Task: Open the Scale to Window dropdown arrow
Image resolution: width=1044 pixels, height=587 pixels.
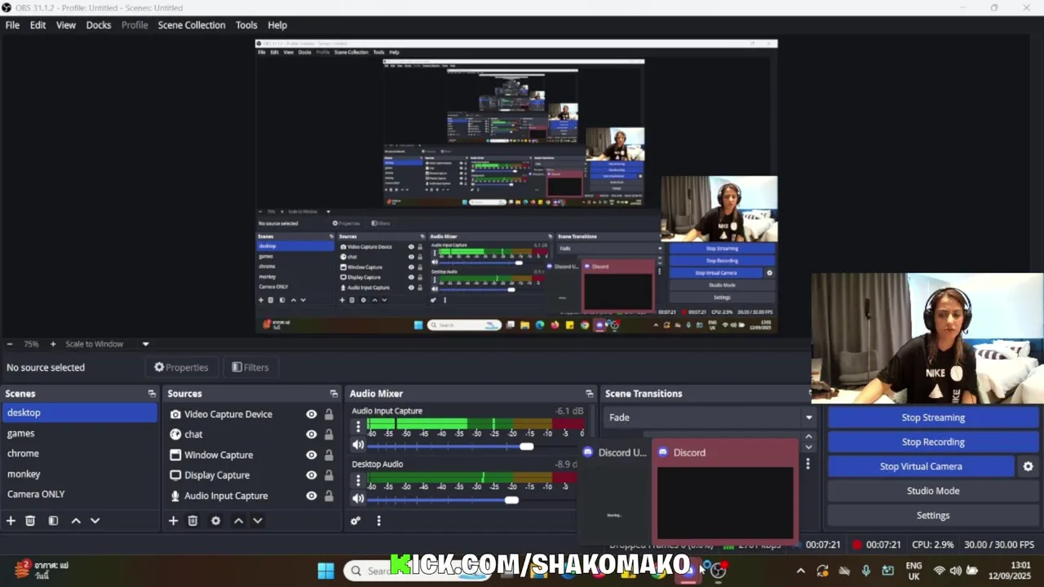Action: pos(145,344)
